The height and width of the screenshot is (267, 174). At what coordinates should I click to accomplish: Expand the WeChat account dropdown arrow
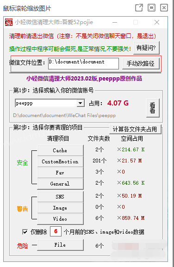pyautogui.click(x=81, y=103)
